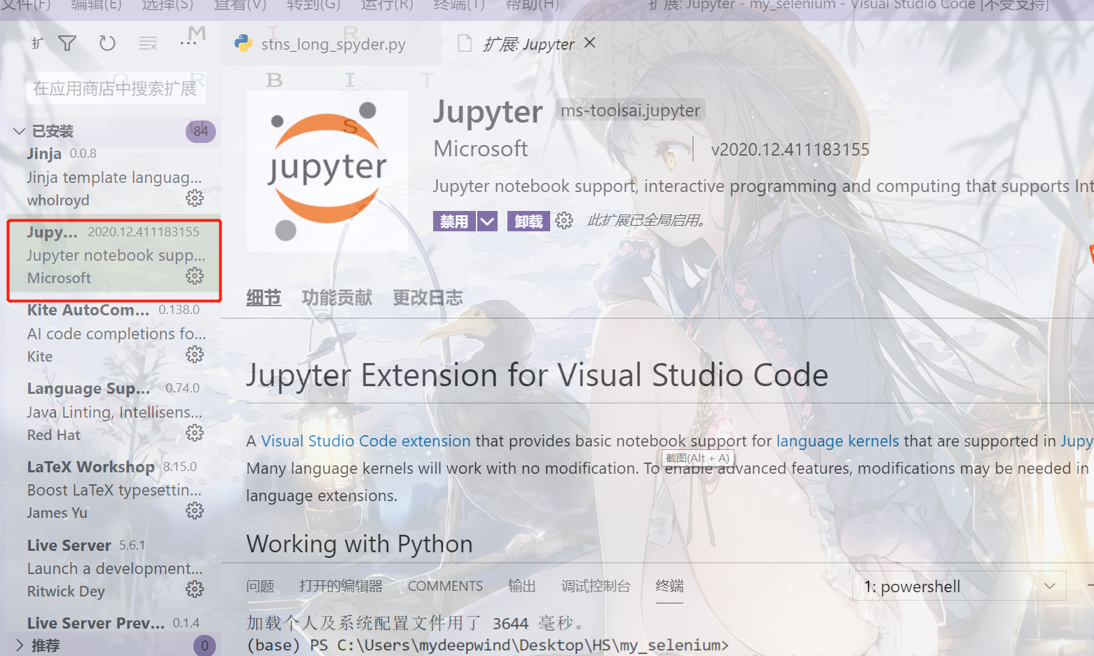Screen dimensions: 1094x656
Task: Open the terminal selector powershell dropdown
Action: coord(959,586)
